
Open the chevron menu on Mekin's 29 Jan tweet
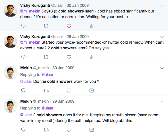tap(162, 102)
